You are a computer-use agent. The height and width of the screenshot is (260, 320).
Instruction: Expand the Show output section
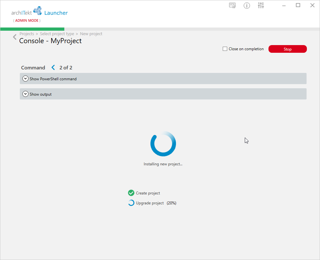point(163,94)
